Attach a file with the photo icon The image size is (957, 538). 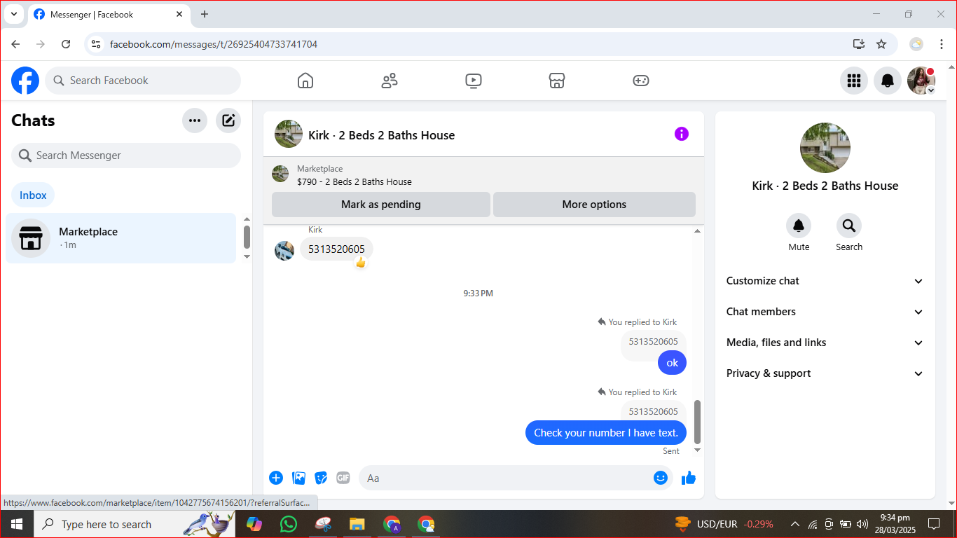click(299, 478)
